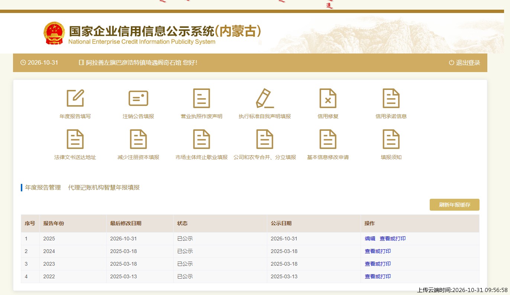Open the 注销公告填报 icon
This screenshot has height=295, width=510.
tap(138, 98)
